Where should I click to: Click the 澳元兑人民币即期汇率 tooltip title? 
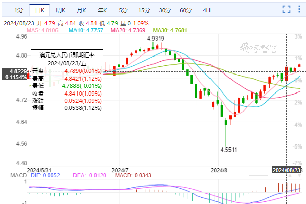click(x=67, y=55)
